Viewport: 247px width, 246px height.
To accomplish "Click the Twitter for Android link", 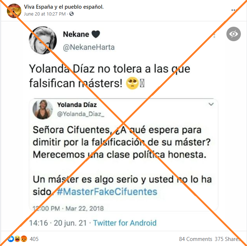I will pos(125,223).
